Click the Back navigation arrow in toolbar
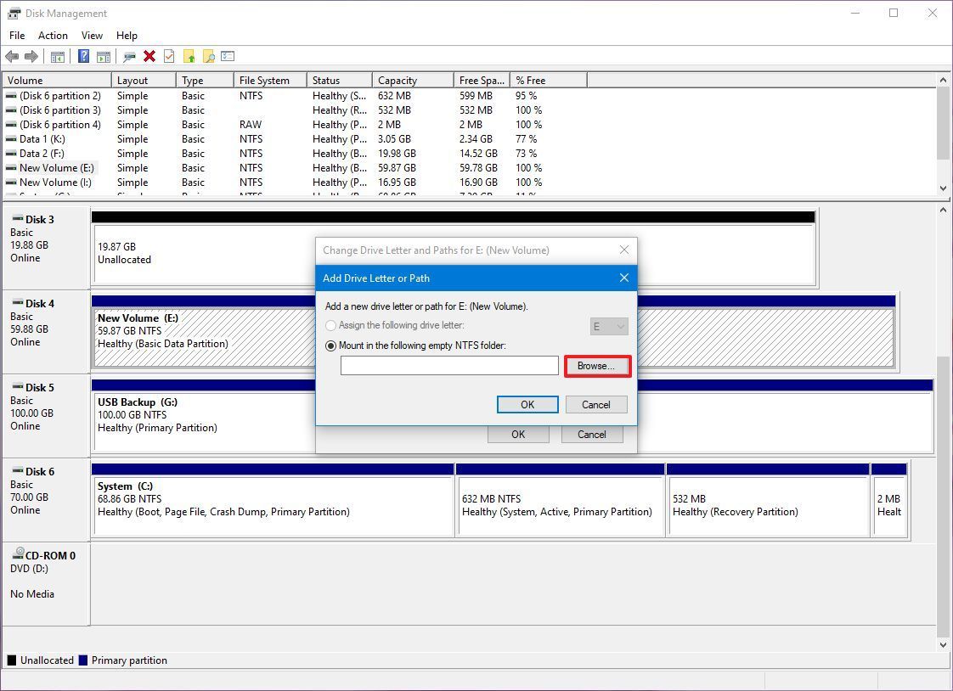The height and width of the screenshot is (691, 953). 12,56
